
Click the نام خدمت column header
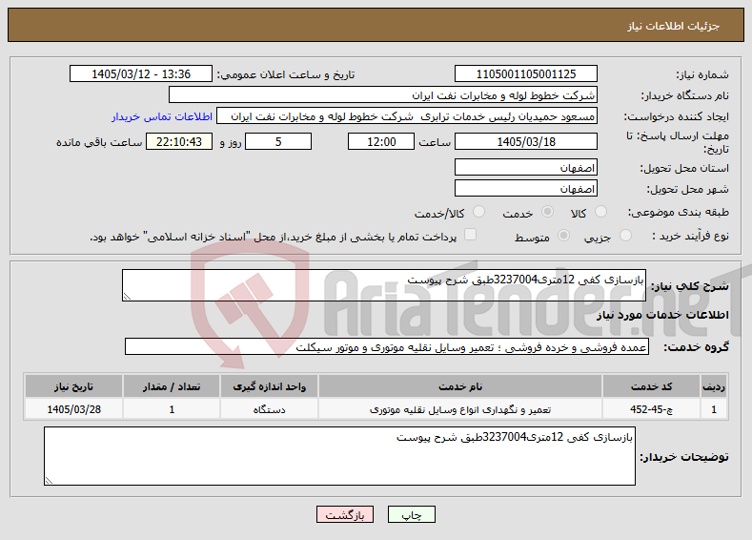[460, 386]
